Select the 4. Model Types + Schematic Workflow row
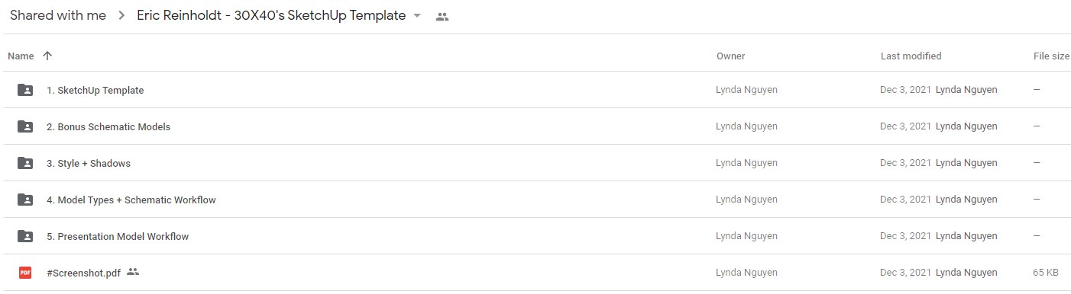 pyautogui.click(x=535, y=200)
